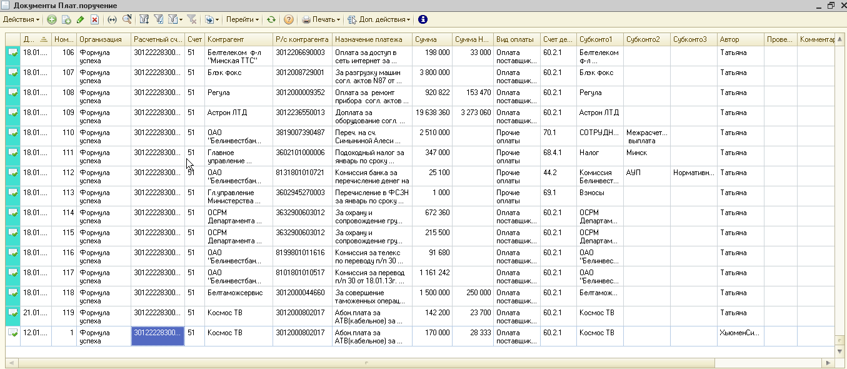Click the Сумма column header
The image size is (847, 369).
pos(431,39)
